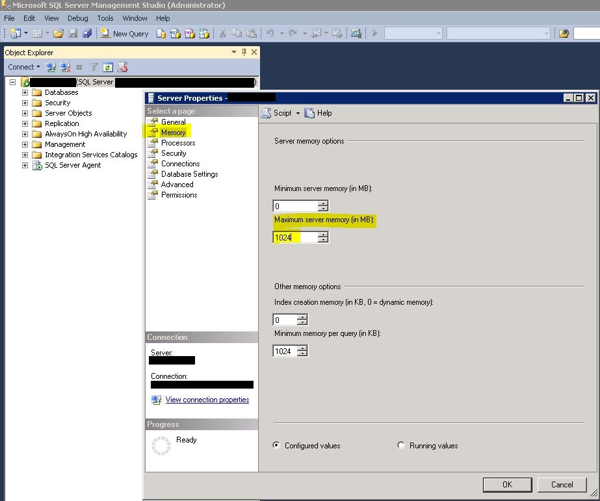This screenshot has width=600, height=501.
Task: Click the Analysis Services MDX Query icon
Action: coord(176,33)
